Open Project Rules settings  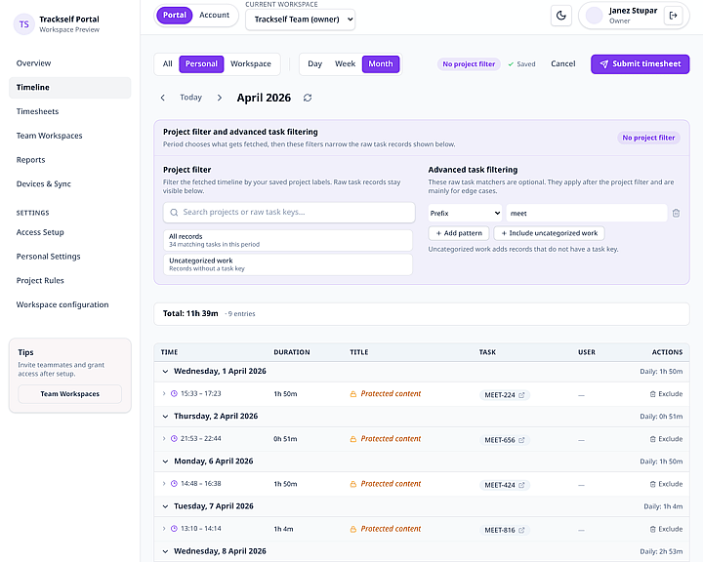tap(70, 281)
